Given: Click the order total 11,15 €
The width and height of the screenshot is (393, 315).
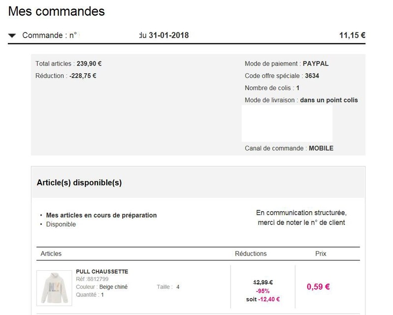Looking at the screenshot, I should 352,35.
